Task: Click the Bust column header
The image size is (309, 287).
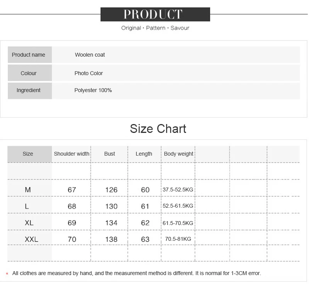Action: click(x=110, y=154)
